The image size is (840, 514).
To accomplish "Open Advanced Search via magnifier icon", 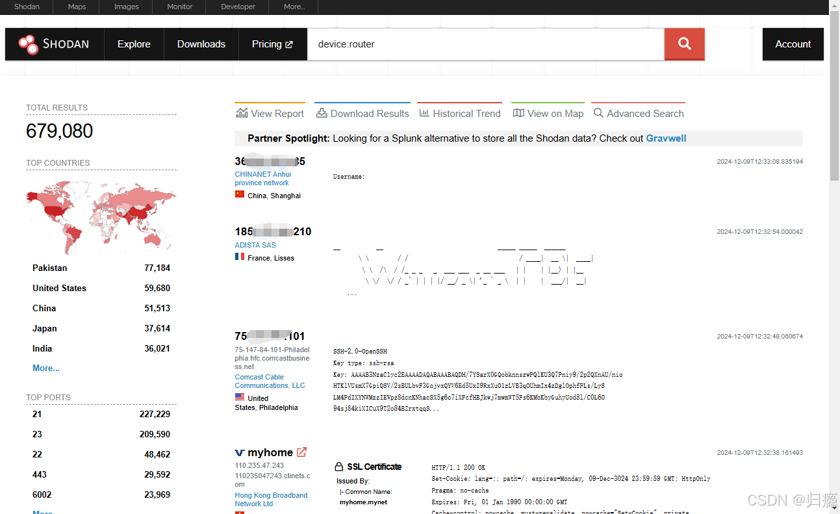I will tap(598, 112).
